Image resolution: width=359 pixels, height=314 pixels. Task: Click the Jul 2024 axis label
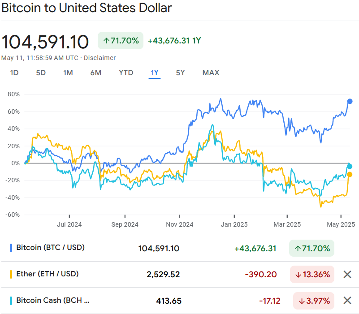click(69, 224)
